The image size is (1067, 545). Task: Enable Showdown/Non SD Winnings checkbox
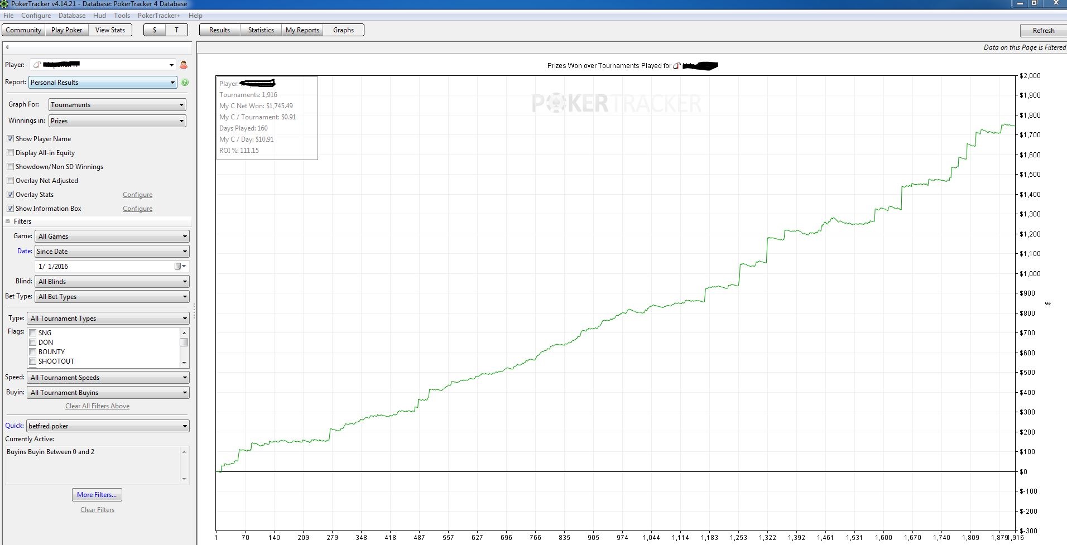[10, 167]
